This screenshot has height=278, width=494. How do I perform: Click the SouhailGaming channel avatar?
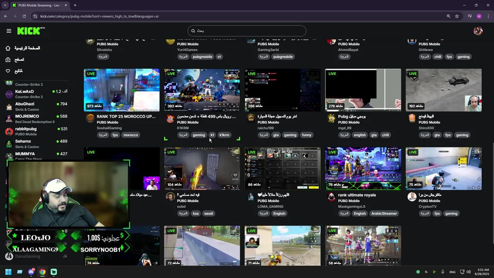point(90,118)
